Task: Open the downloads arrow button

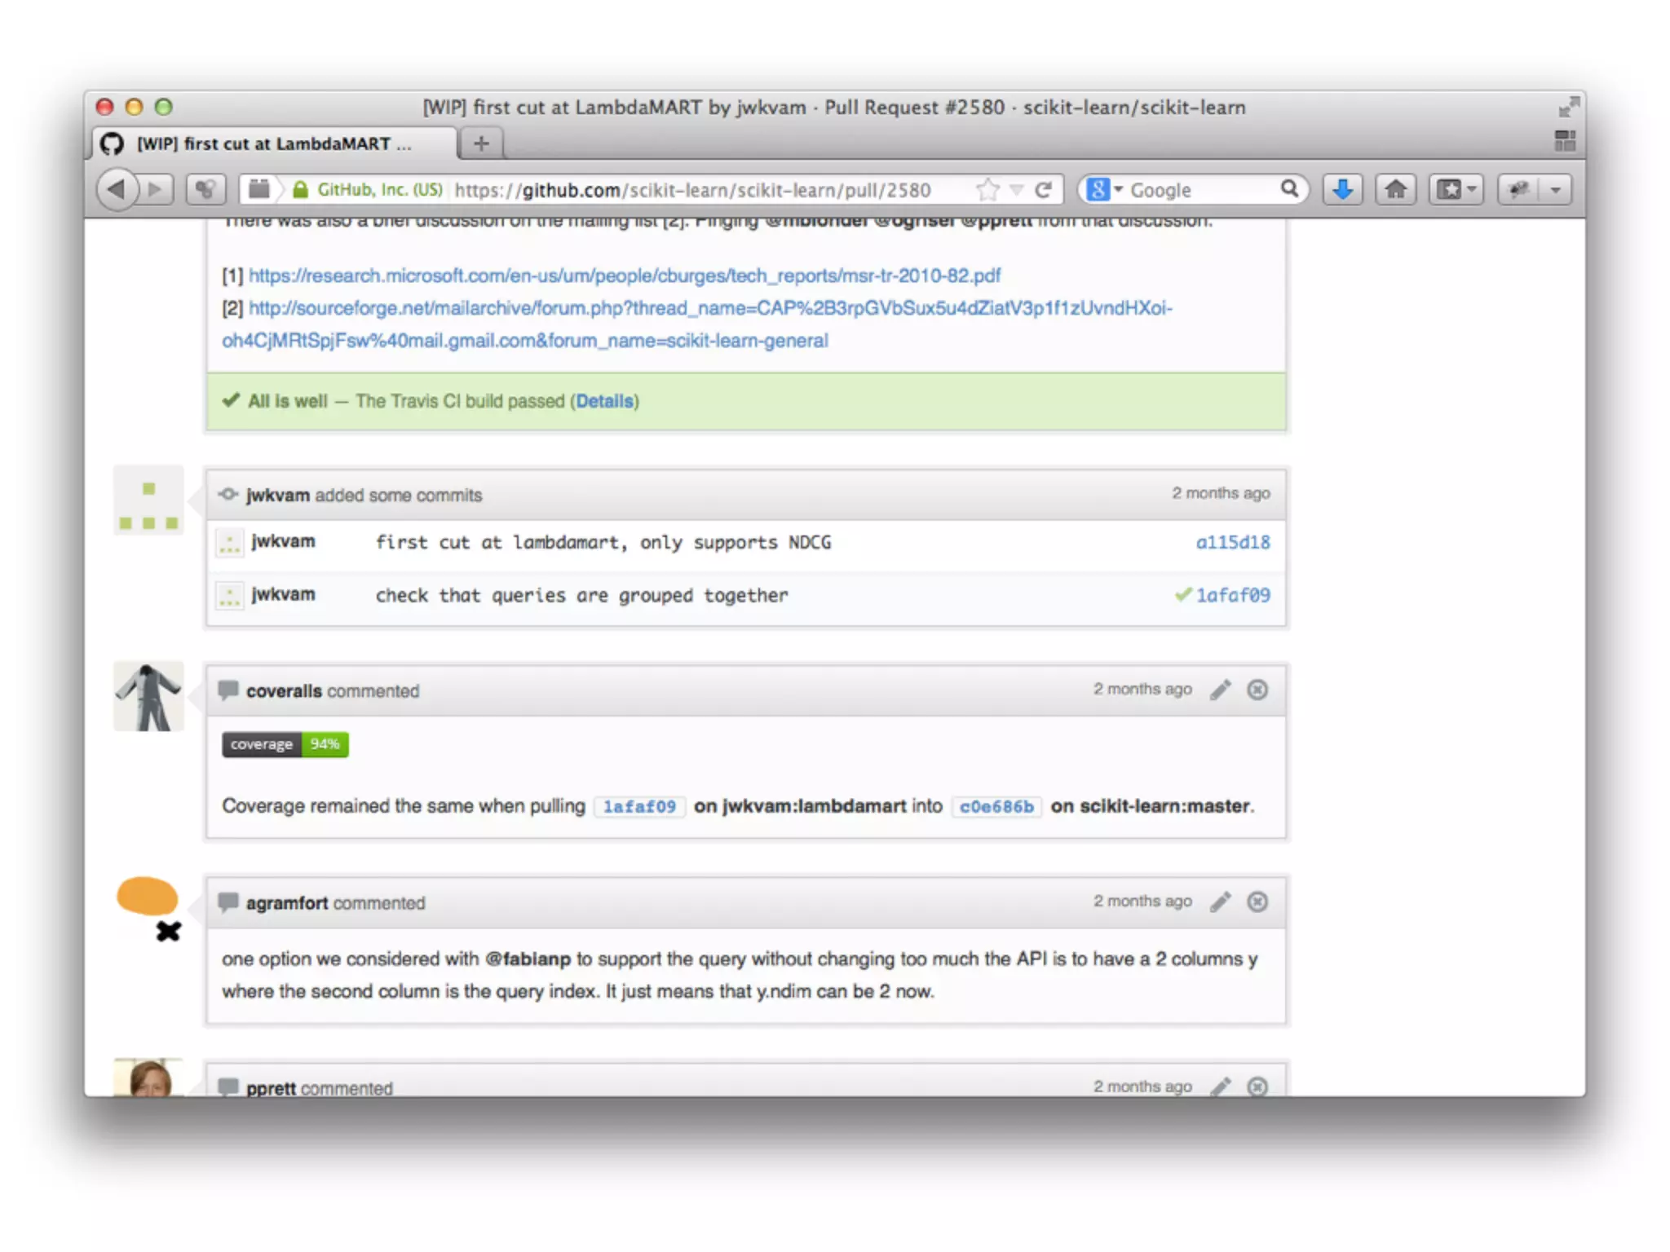Action: (x=1342, y=190)
